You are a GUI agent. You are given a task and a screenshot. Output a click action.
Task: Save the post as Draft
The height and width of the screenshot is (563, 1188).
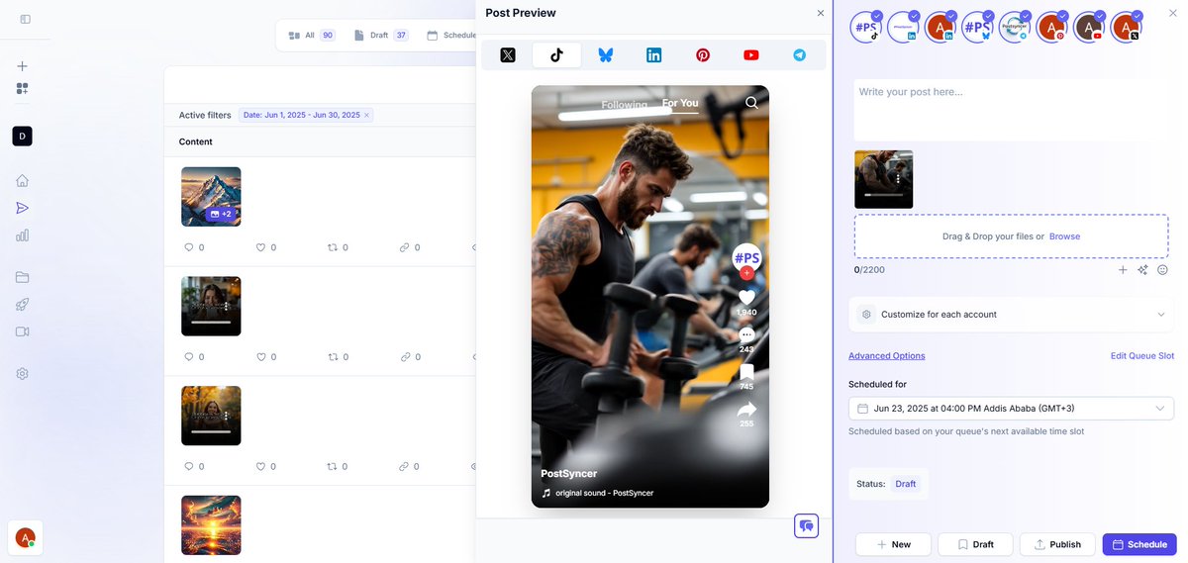click(x=975, y=544)
